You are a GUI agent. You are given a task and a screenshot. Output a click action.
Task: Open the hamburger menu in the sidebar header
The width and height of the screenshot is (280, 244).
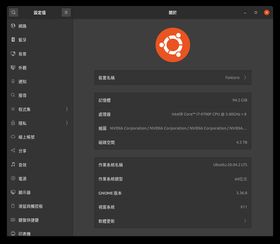tap(66, 12)
